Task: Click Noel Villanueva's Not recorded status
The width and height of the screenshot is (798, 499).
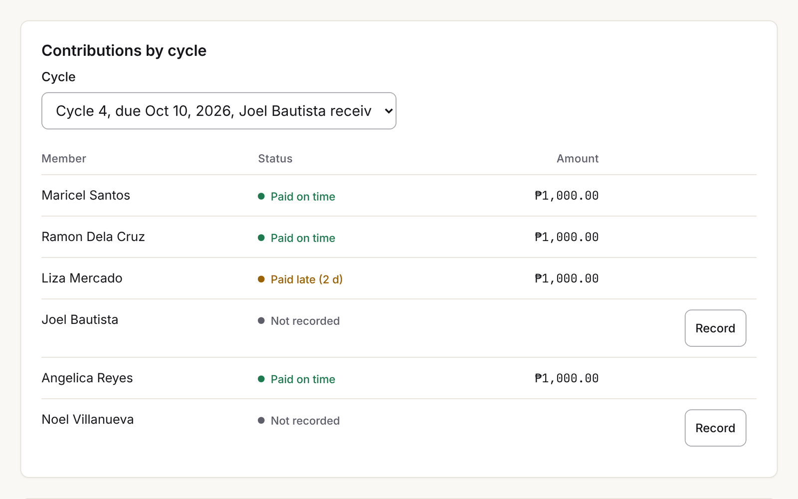Action: (299, 421)
